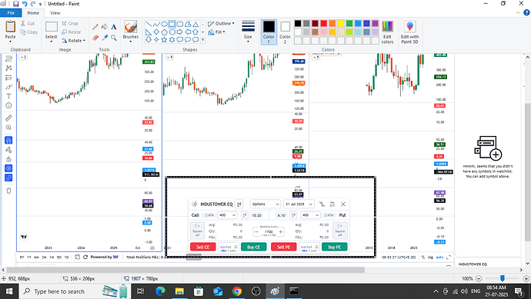
Task: Select the Color 2 box
Action: [x=286, y=32]
